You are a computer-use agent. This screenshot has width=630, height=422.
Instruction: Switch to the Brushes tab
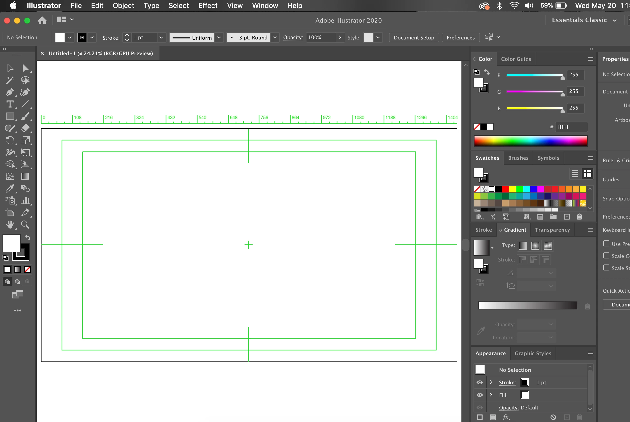tap(518, 158)
